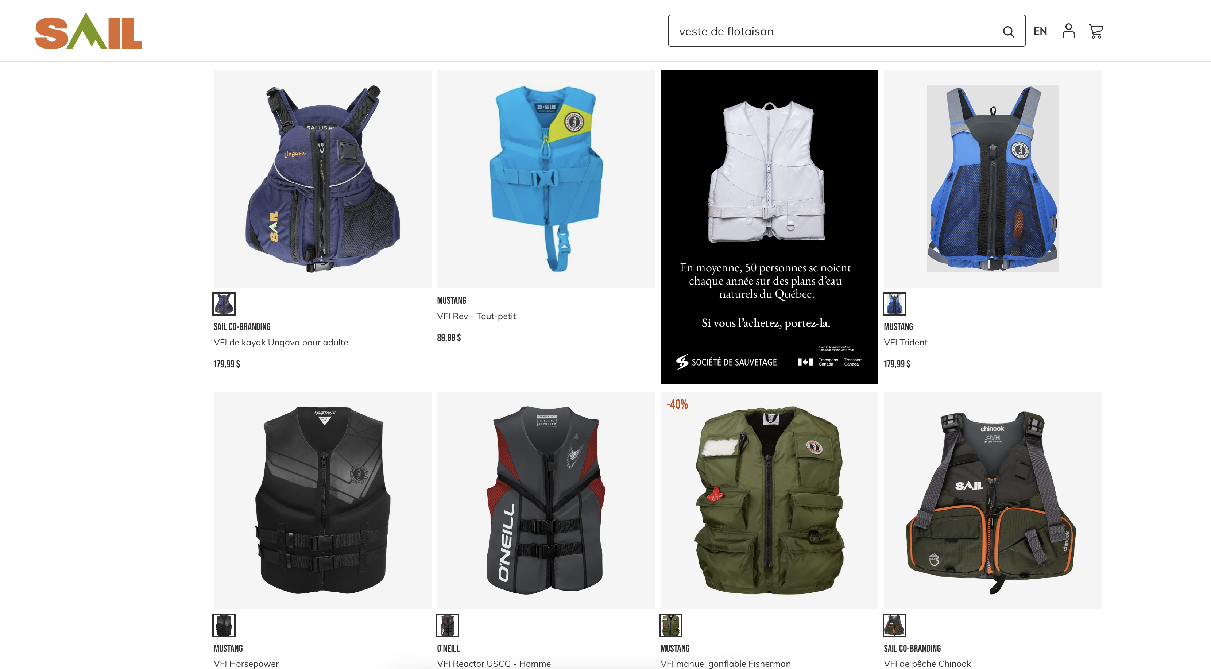This screenshot has height=669, width=1211.
Task: Switch language to EN
Action: tap(1040, 31)
